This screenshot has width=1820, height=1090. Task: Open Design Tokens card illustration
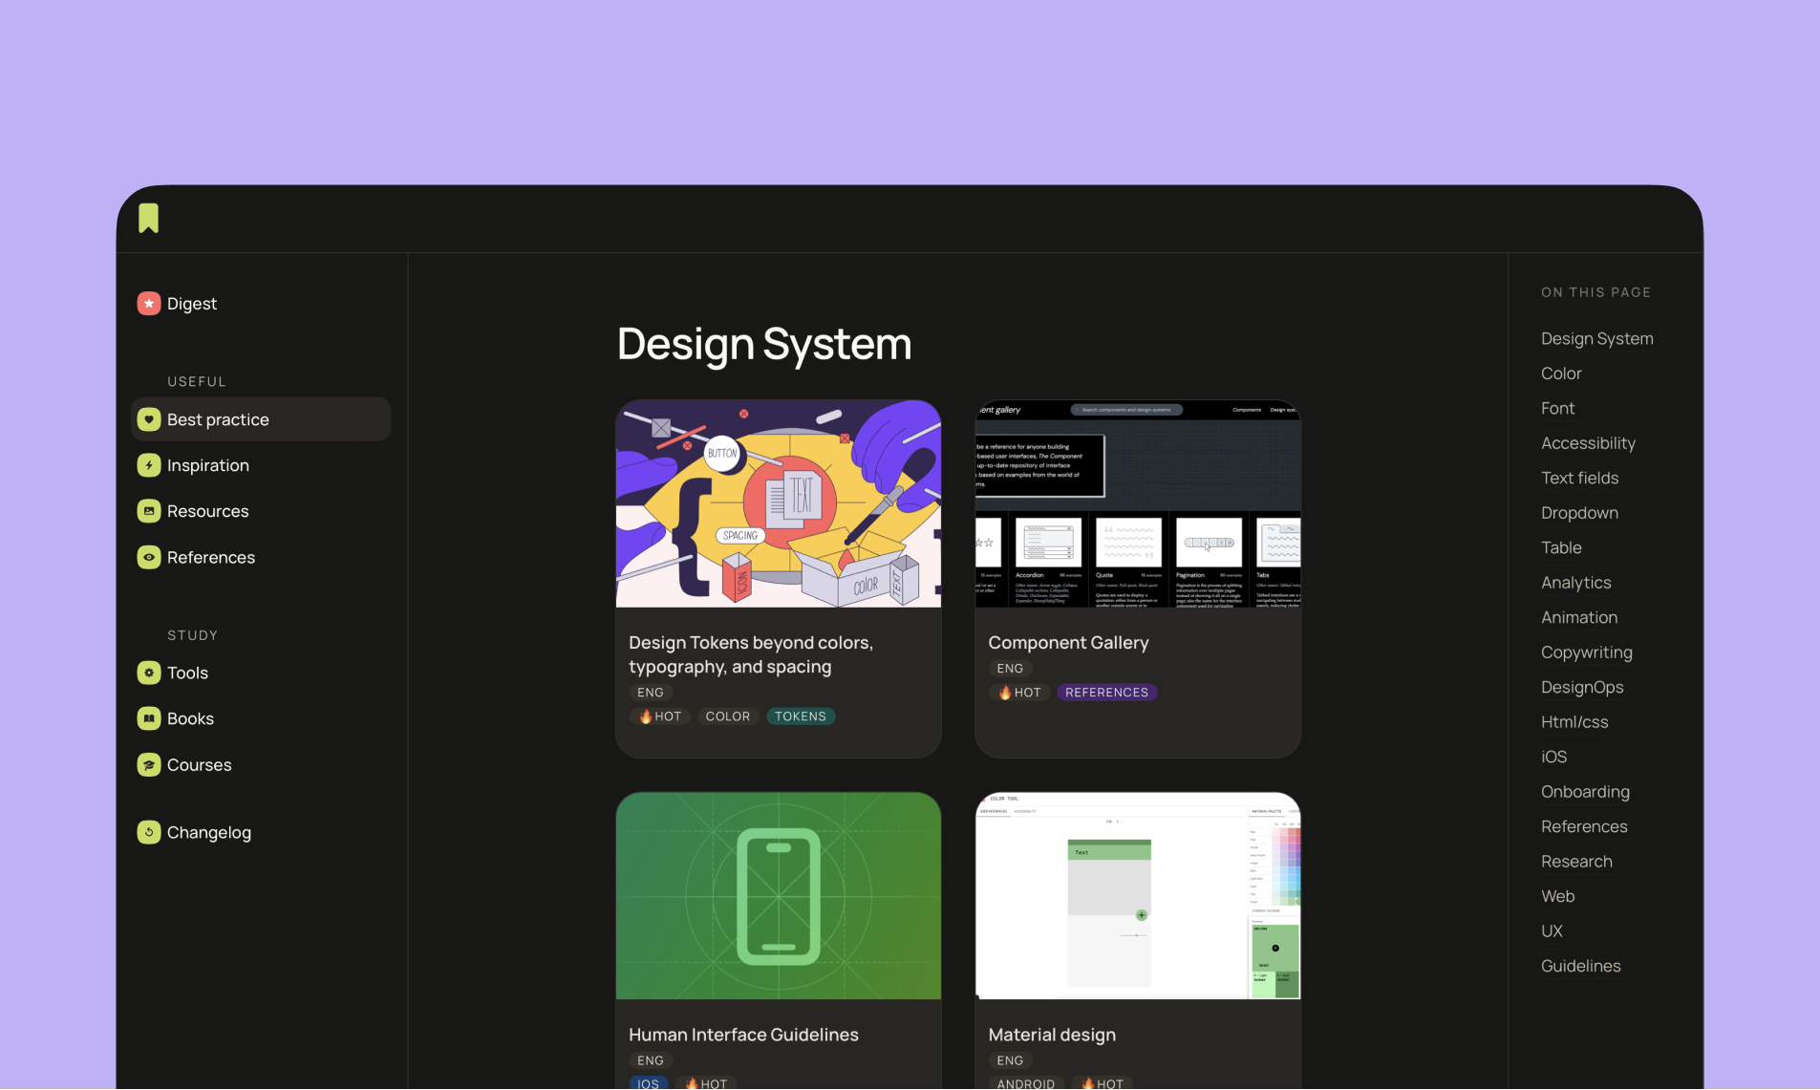click(x=779, y=503)
